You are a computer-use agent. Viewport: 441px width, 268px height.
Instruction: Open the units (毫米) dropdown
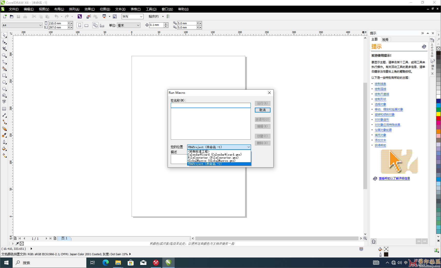coord(138,25)
